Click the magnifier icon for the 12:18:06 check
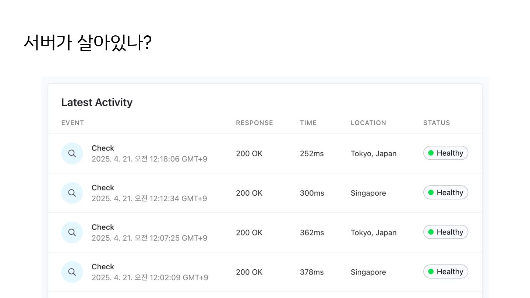This screenshot has width=530, height=298. (72, 153)
